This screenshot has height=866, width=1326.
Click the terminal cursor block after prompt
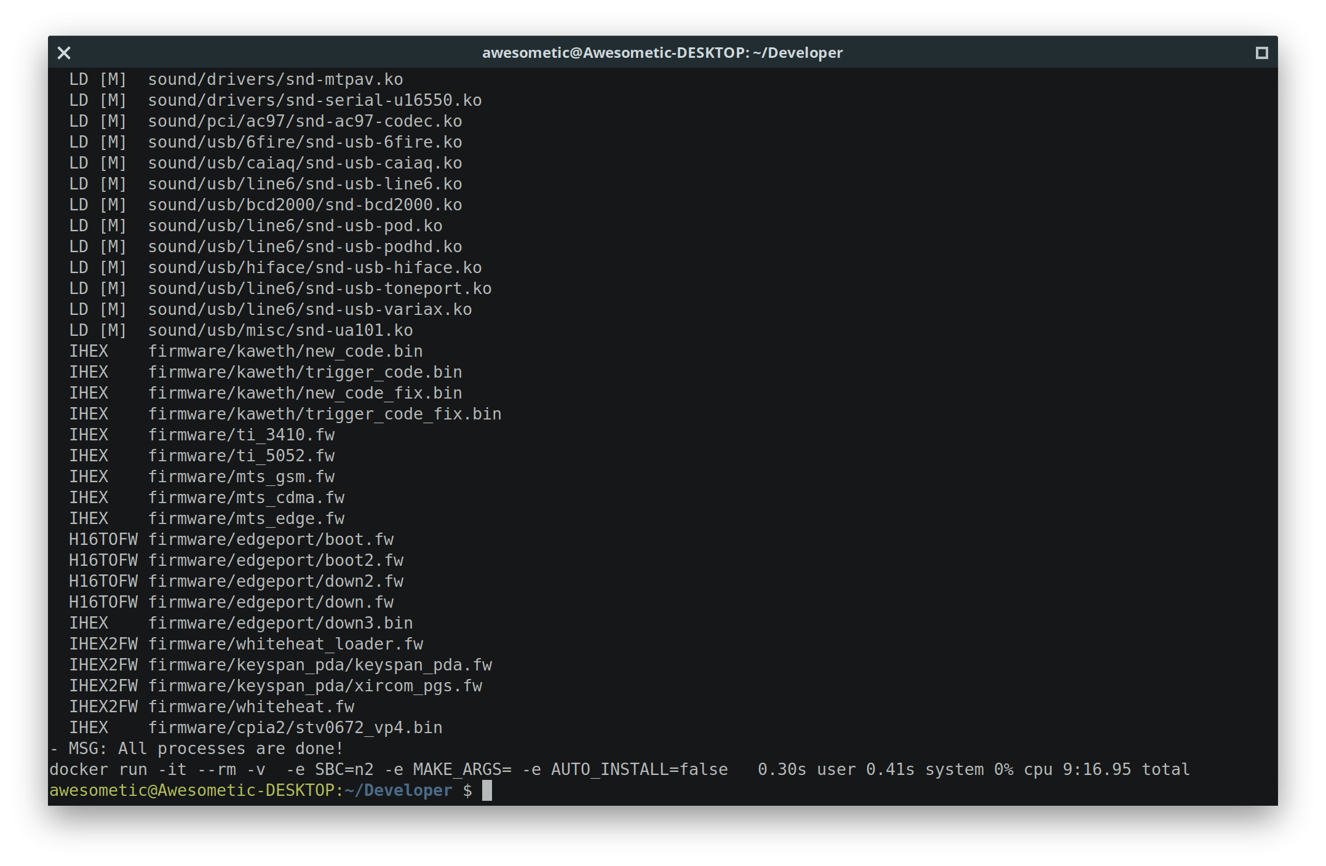point(486,790)
